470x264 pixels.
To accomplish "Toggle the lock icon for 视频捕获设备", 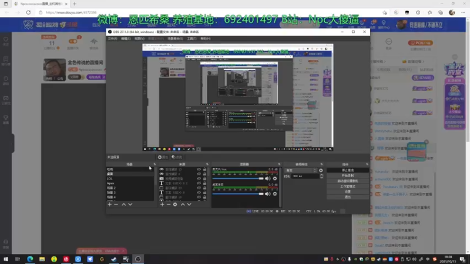I will [x=204, y=179].
